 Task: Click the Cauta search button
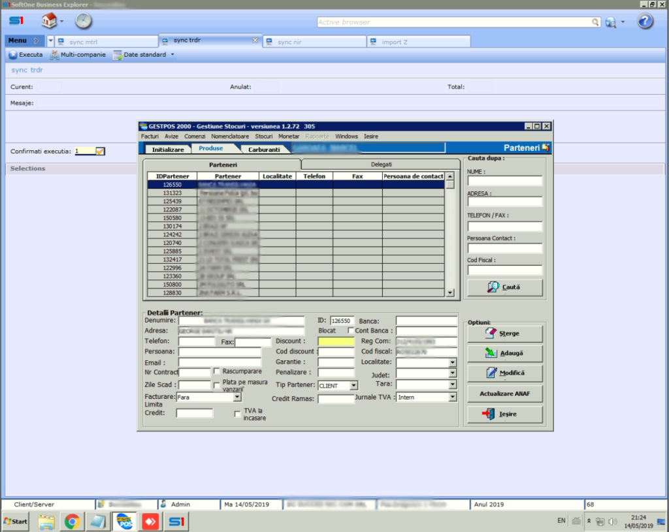505,287
